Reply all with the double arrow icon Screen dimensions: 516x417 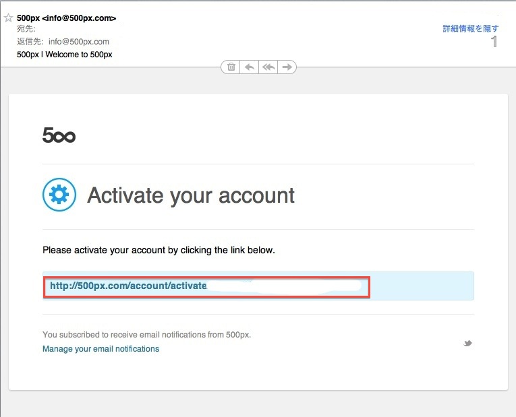[x=268, y=67]
